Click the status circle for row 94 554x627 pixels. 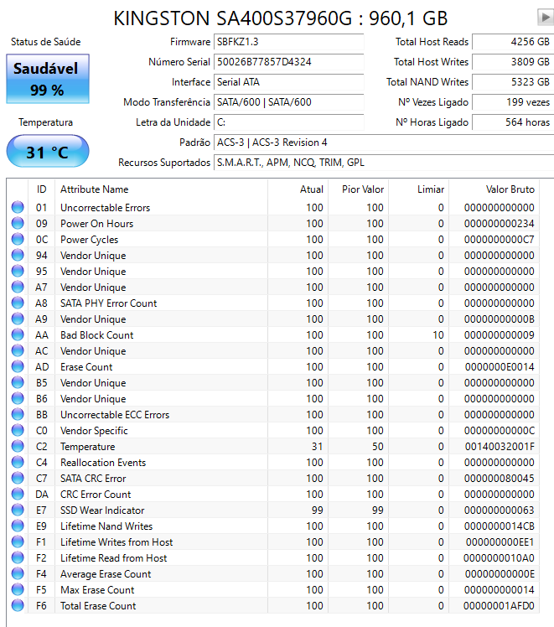(18, 255)
